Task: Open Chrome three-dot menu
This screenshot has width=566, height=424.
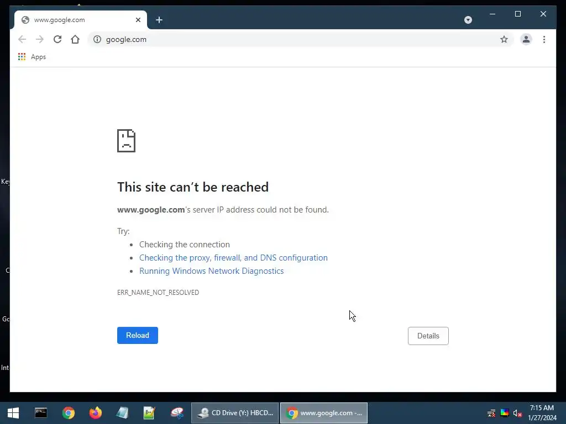Action: (544, 39)
